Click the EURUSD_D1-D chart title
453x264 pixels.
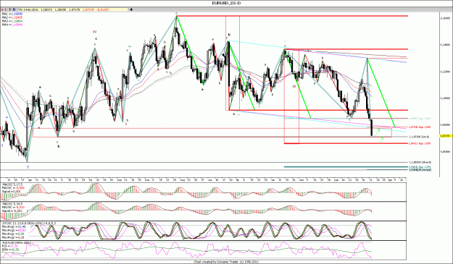pyautogui.click(x=226, y=3)
